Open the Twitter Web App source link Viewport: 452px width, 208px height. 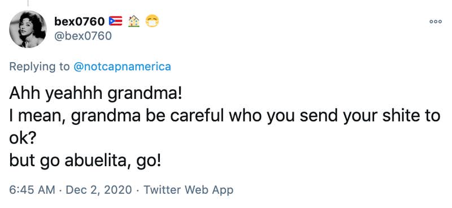[x=188, y=189]
